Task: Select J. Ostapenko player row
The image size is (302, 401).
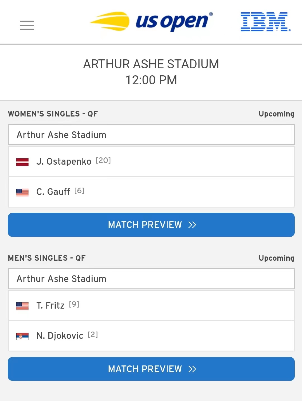Action: point(151,161)
